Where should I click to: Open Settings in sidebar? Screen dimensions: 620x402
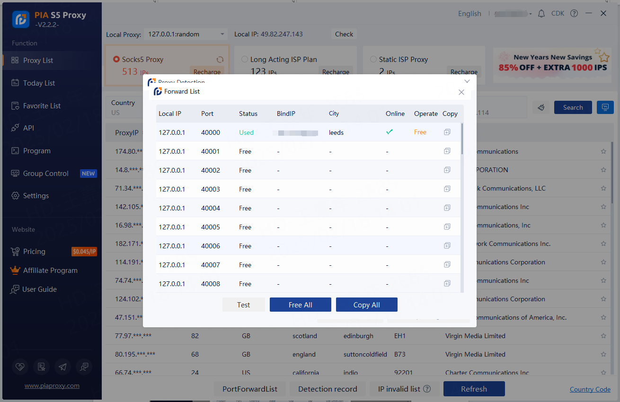pos(52,195)
